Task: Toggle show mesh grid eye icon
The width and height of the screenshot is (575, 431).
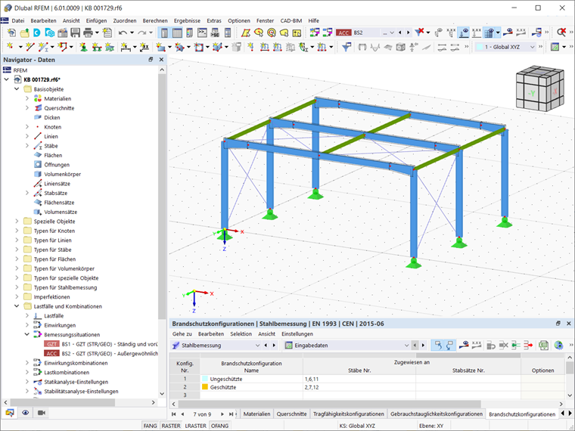Action: [490, 33]
